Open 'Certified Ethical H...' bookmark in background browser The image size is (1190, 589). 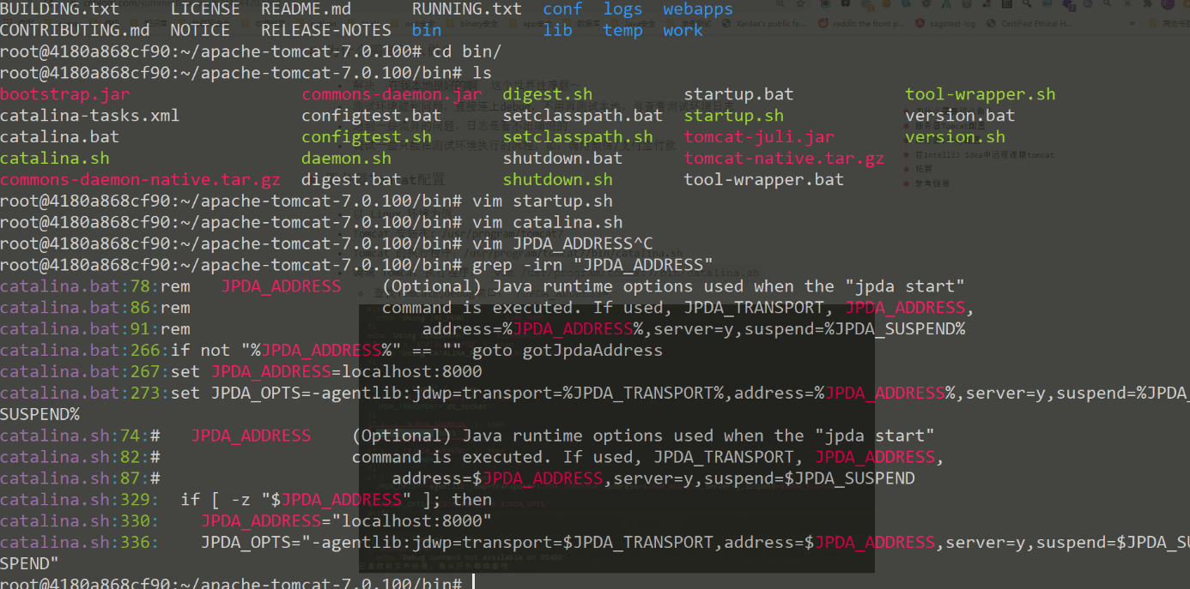point(1029,24)
